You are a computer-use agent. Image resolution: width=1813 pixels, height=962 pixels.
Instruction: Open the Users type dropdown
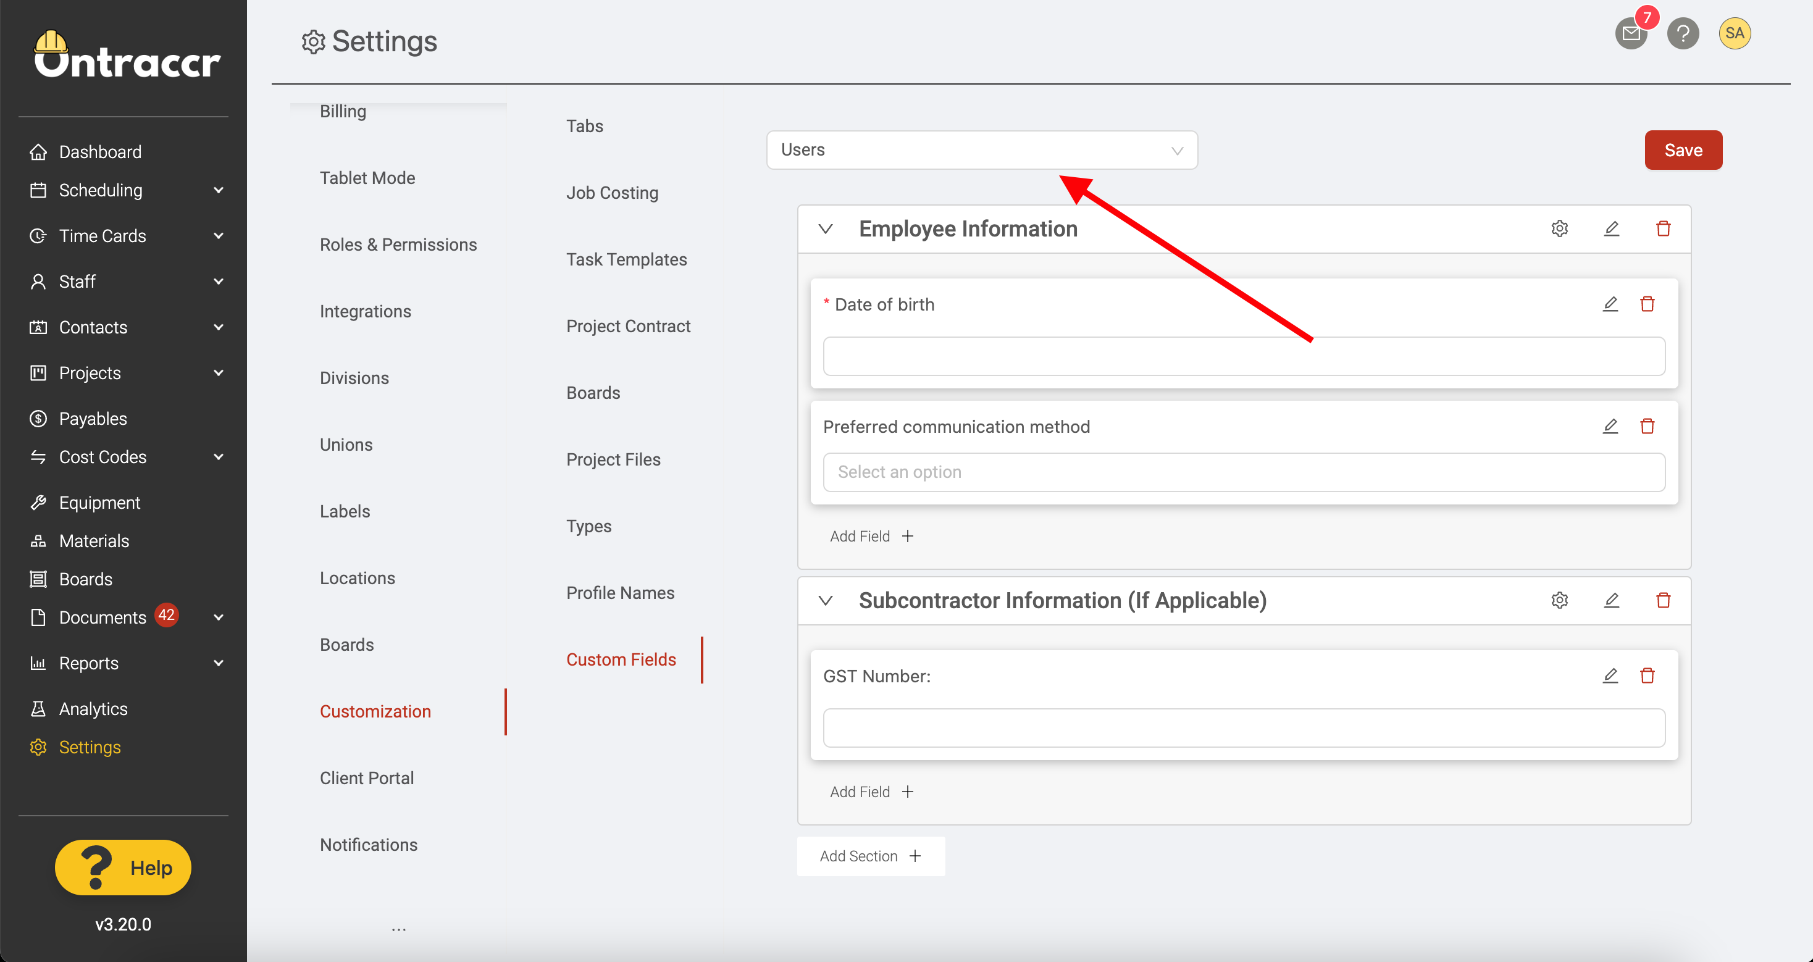pyautogui.click(x=982, y=150)
